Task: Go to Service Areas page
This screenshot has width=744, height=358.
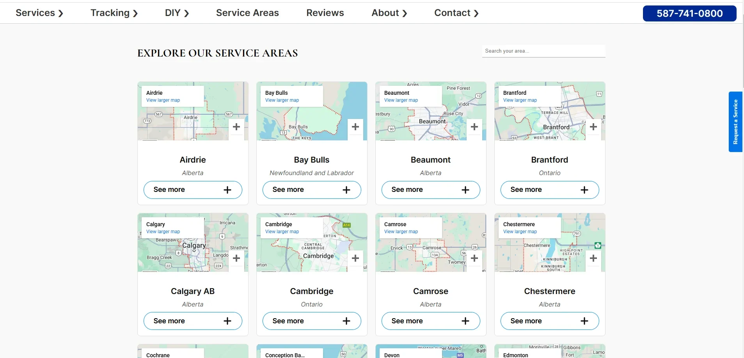Action: pos(247,13)
